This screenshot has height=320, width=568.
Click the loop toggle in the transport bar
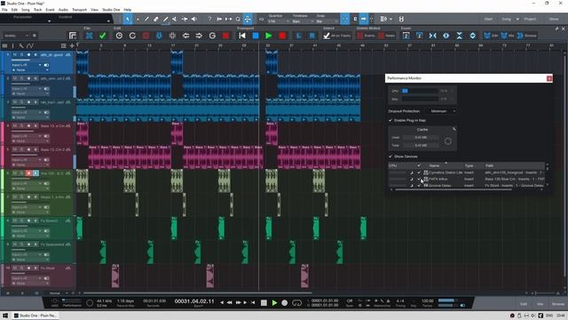tap(296, 302)
